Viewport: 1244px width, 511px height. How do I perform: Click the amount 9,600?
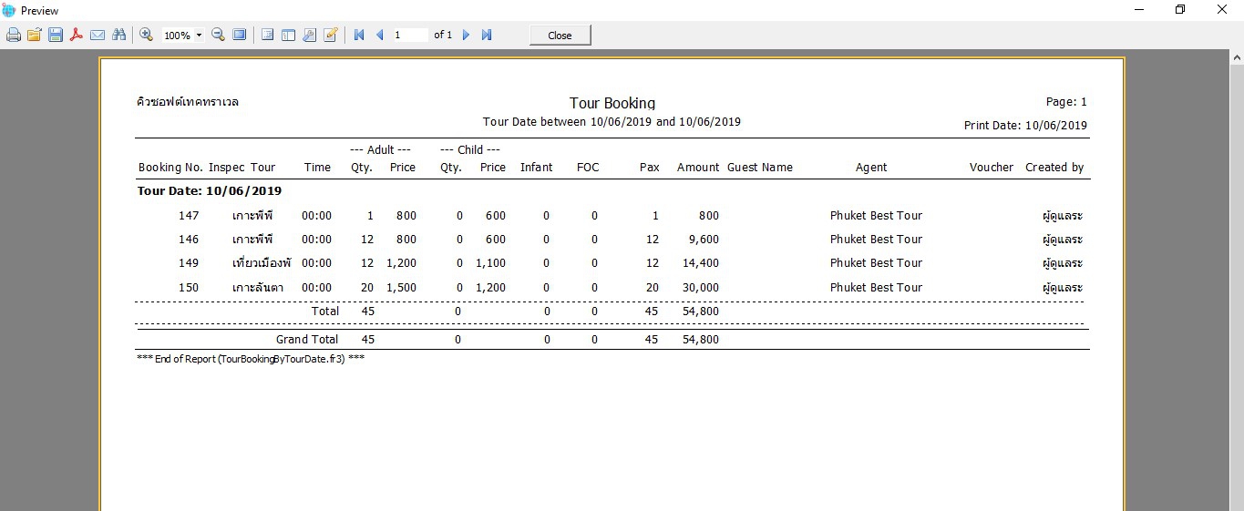click(703, 240)
